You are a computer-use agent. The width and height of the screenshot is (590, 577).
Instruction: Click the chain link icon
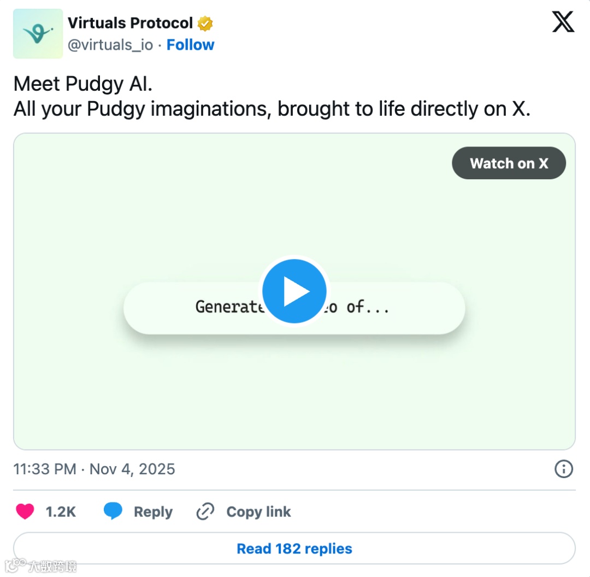205,512
